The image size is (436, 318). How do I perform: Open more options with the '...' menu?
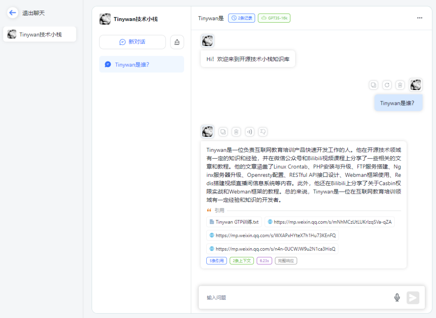(419, 18)
